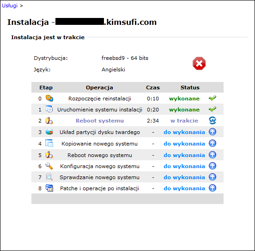This screenshot has height=251, width=255.
Task: Click the green checkmark for Uruchomienie systemu instalacji
Action: (x=212, y=109)
